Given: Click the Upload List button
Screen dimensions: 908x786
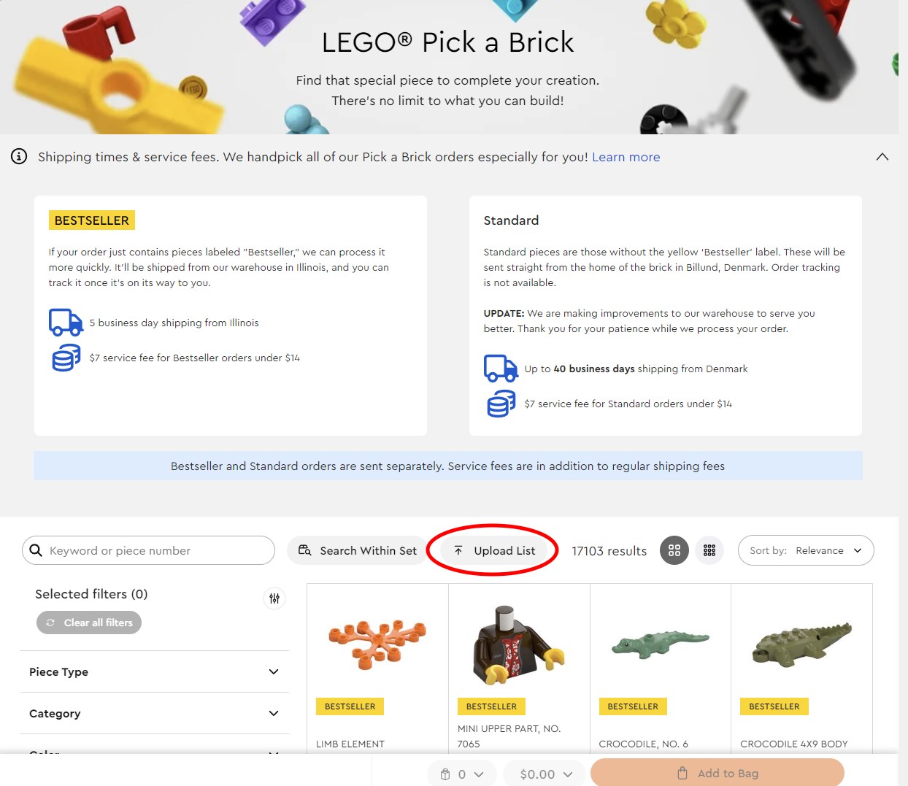Looking at the screenshot, I should pyautogui.click(x=494, y=550).
